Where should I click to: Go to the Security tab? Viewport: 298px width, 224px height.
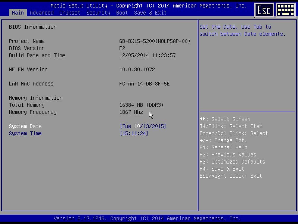pos(98,13)
